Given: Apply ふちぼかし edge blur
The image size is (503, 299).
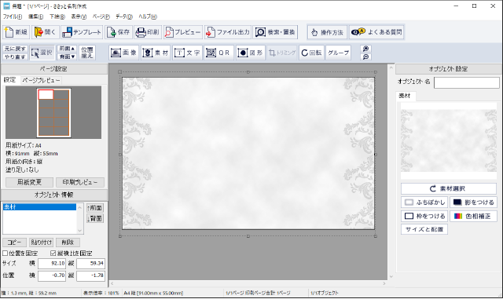Looking at the screenshot, I should (x=424, y=202).
